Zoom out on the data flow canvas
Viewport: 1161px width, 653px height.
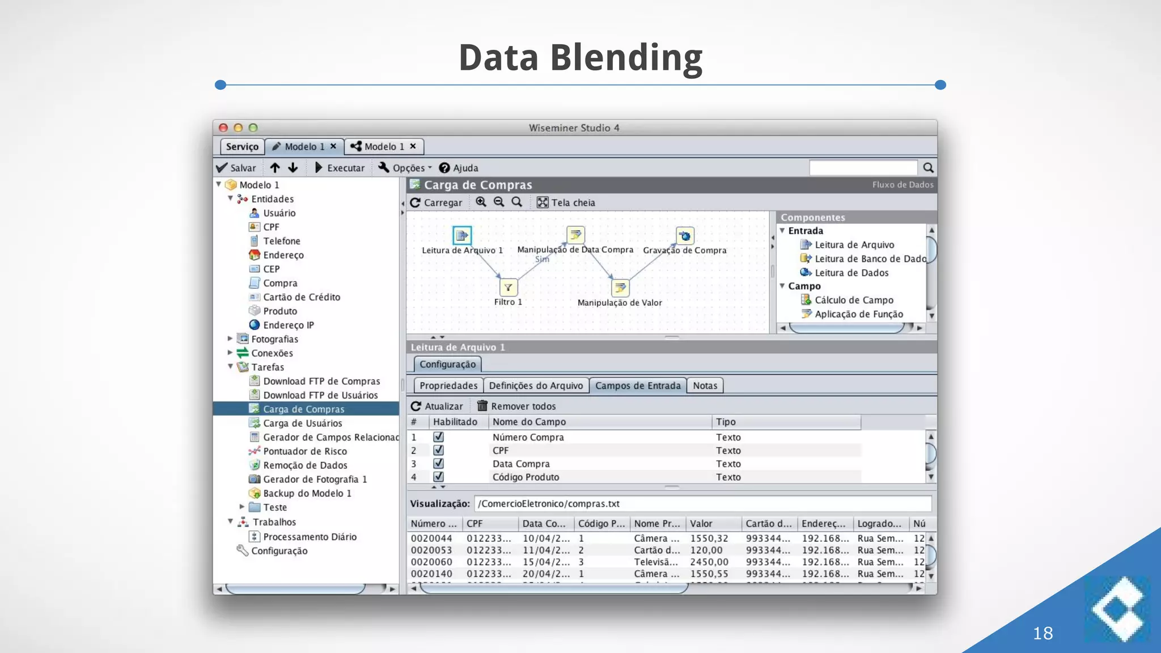(x=499, y=202)
